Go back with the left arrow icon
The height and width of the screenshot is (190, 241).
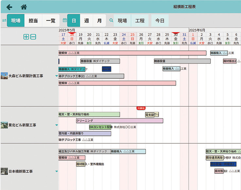pos(9,7)
